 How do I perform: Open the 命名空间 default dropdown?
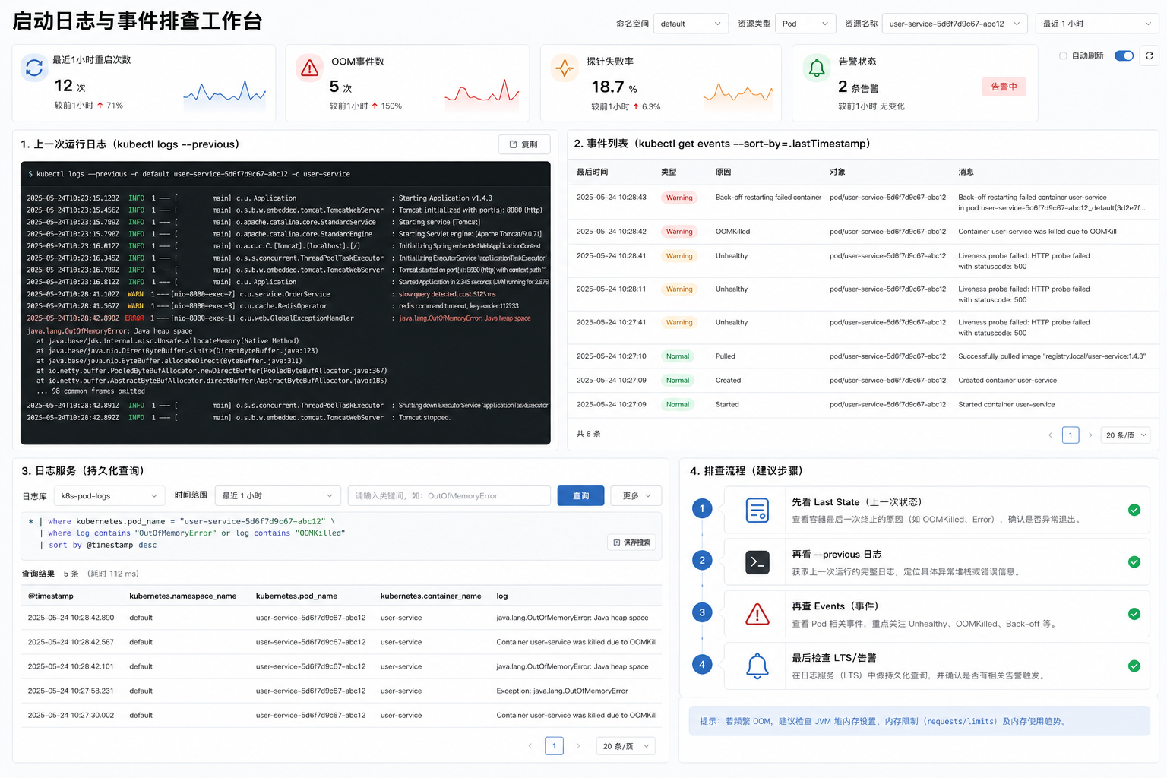691,24
